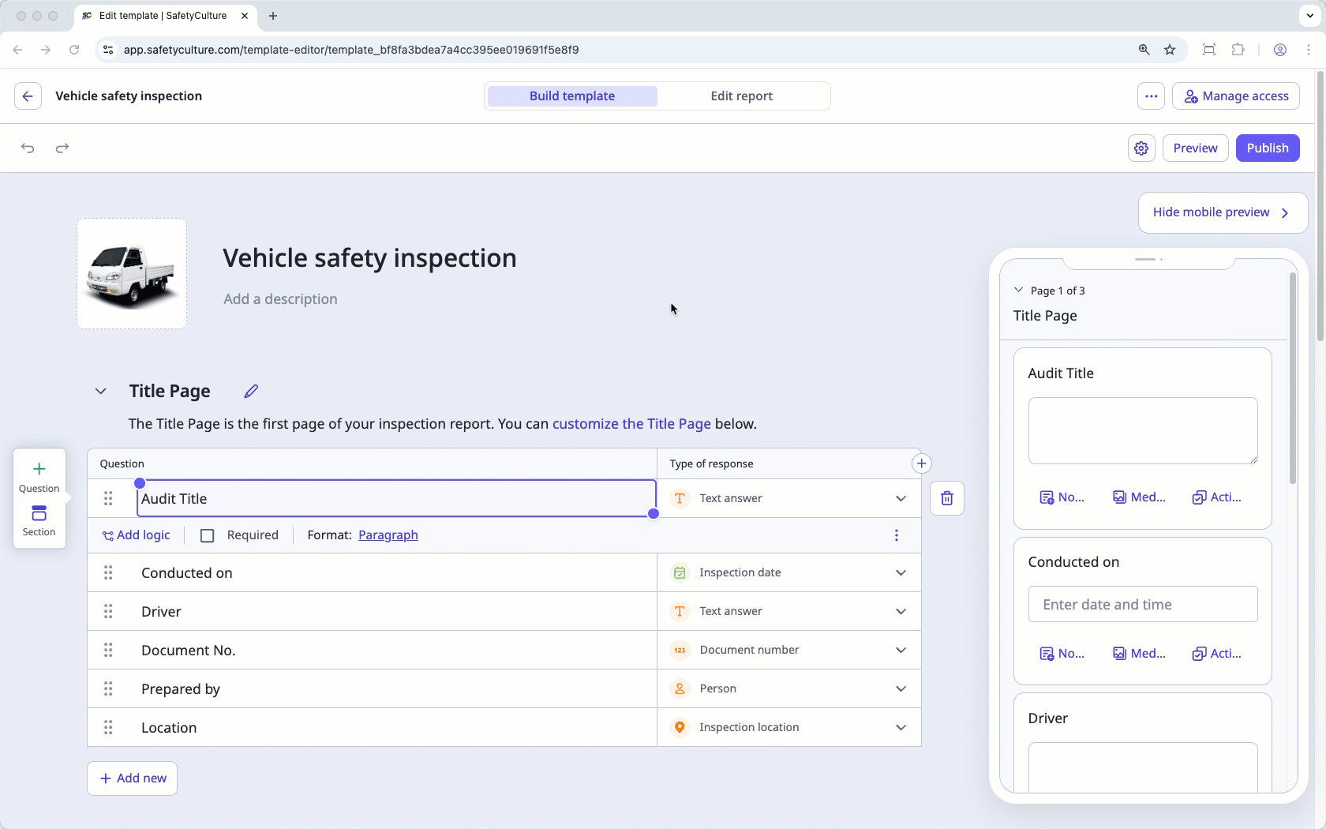
Task: Click the Enter date and time field in preview
Action: click(1143, 605)
